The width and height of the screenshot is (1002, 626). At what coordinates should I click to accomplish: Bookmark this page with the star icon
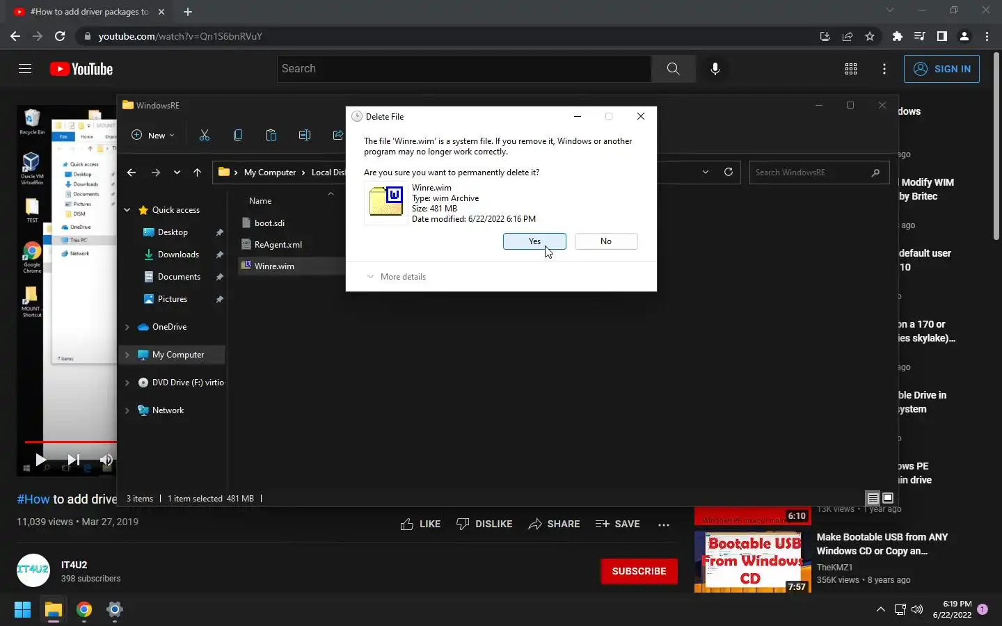click(870, 36)
